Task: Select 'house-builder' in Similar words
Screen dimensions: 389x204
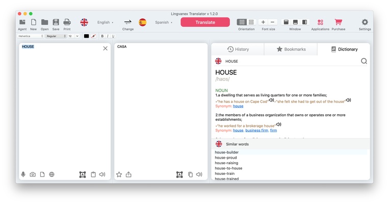Action: pyautogui.click(x=227, y=152)
